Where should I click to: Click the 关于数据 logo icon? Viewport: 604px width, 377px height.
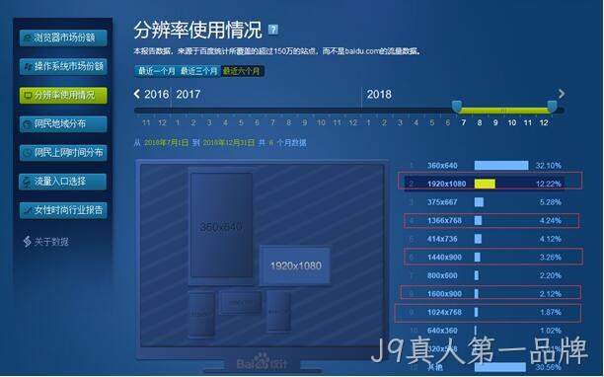pyautogui.click(x=27, y=242)
